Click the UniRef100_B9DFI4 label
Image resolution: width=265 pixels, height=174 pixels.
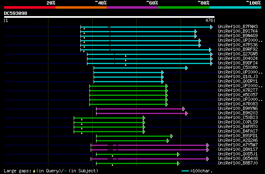(x=238, y=63)
